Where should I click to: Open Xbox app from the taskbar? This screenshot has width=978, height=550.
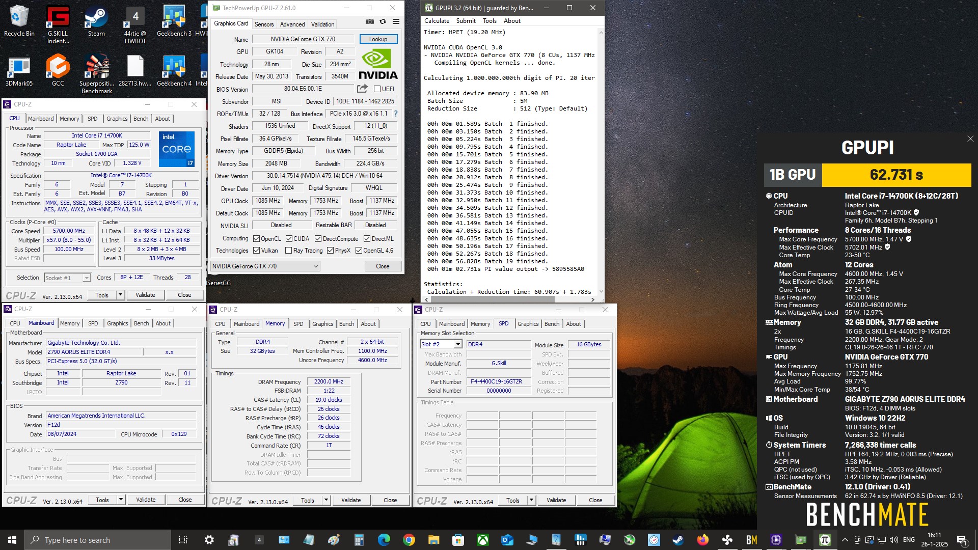(482, 540)
